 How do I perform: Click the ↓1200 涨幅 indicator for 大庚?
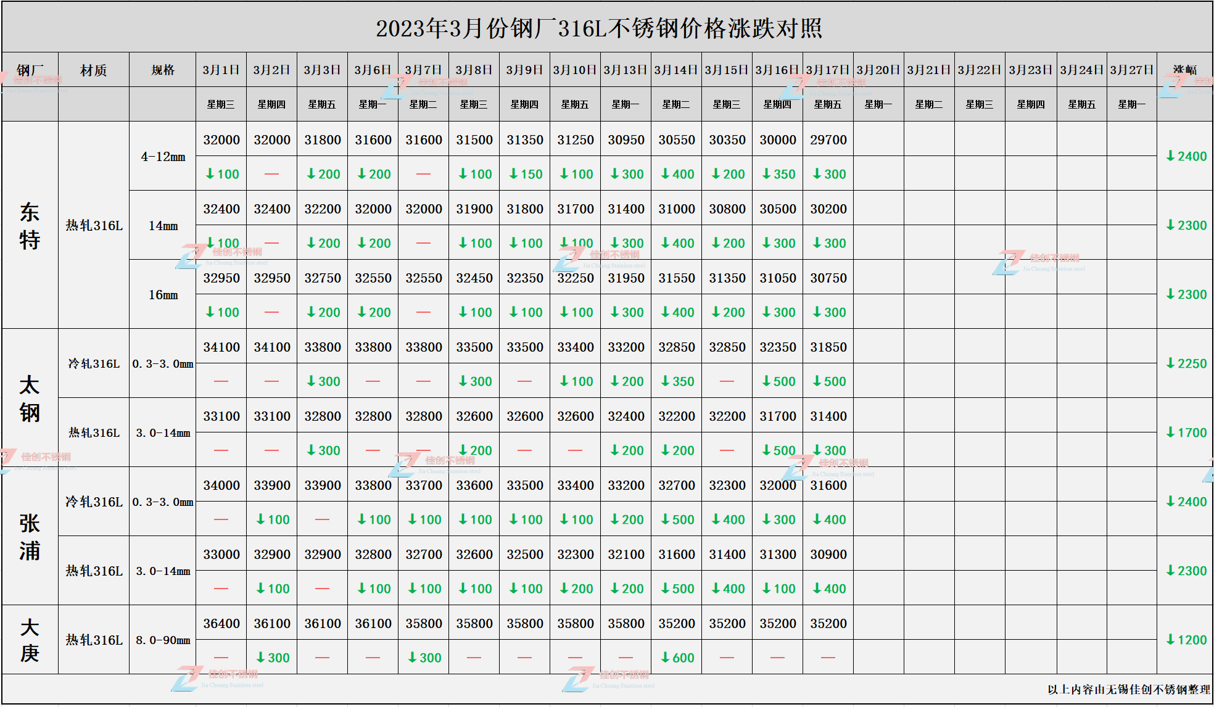click(x=1185, y=640)
